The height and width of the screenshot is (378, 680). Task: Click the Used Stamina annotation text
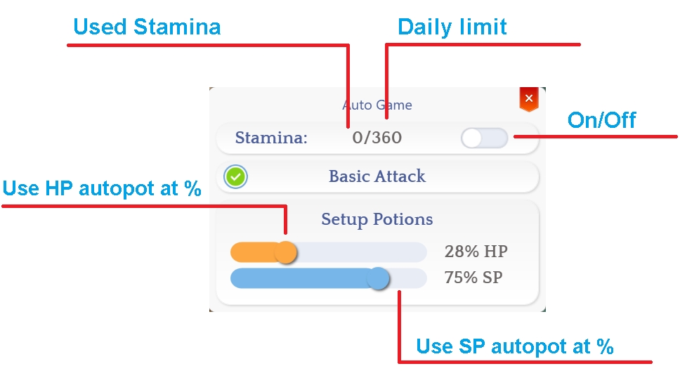click(147, 27)
